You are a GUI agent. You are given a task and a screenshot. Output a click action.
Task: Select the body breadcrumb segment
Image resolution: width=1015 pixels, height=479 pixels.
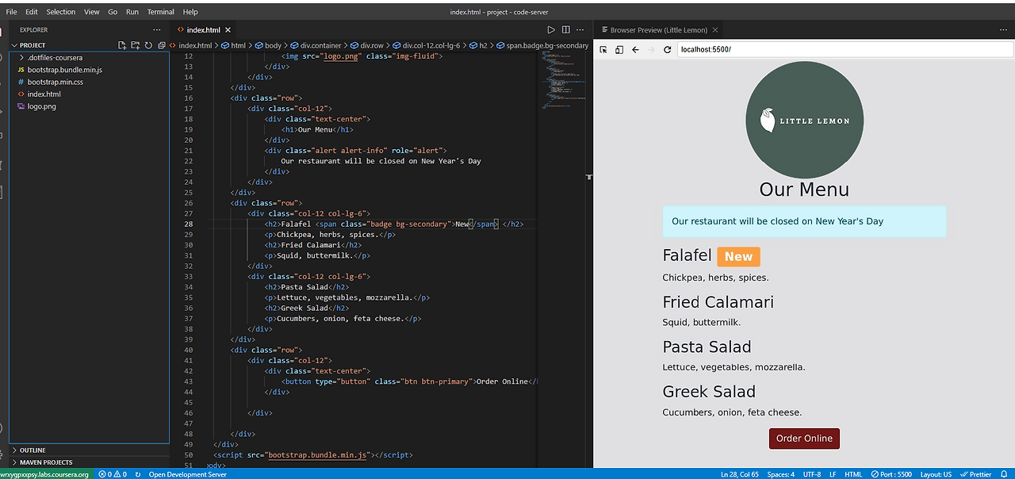point(268,45)
